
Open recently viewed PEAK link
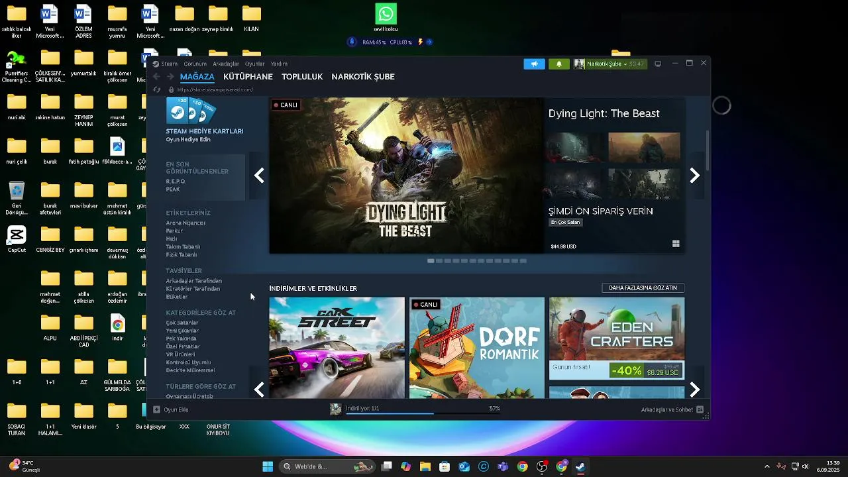173,189
